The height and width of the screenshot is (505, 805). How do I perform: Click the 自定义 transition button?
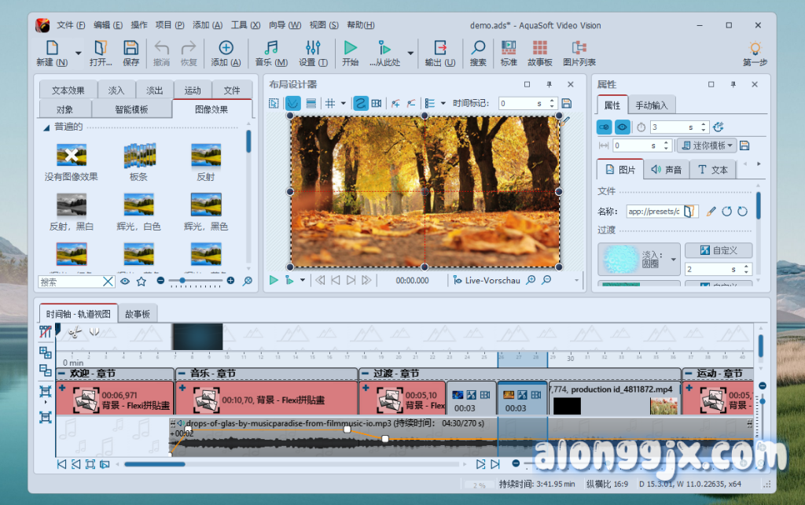[718, 250]
